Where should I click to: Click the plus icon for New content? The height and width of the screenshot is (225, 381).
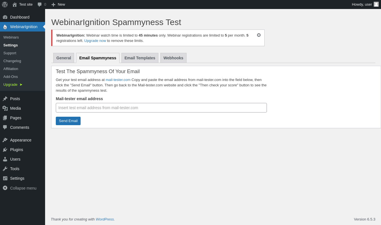(x=53, y=4)
